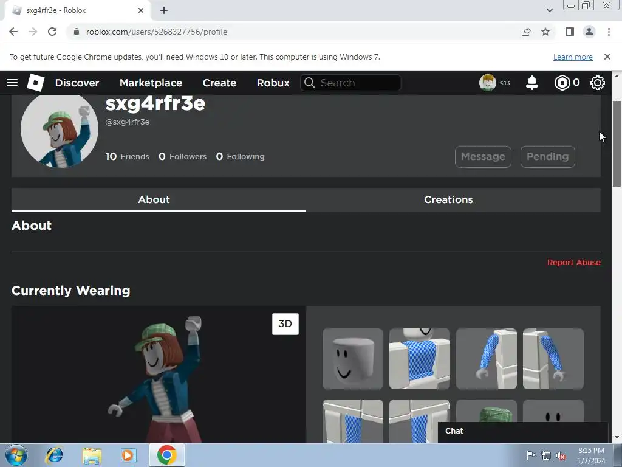Screen dimensions: 622x467
Task: Open the notifications bell
Action: click(532, 83)
